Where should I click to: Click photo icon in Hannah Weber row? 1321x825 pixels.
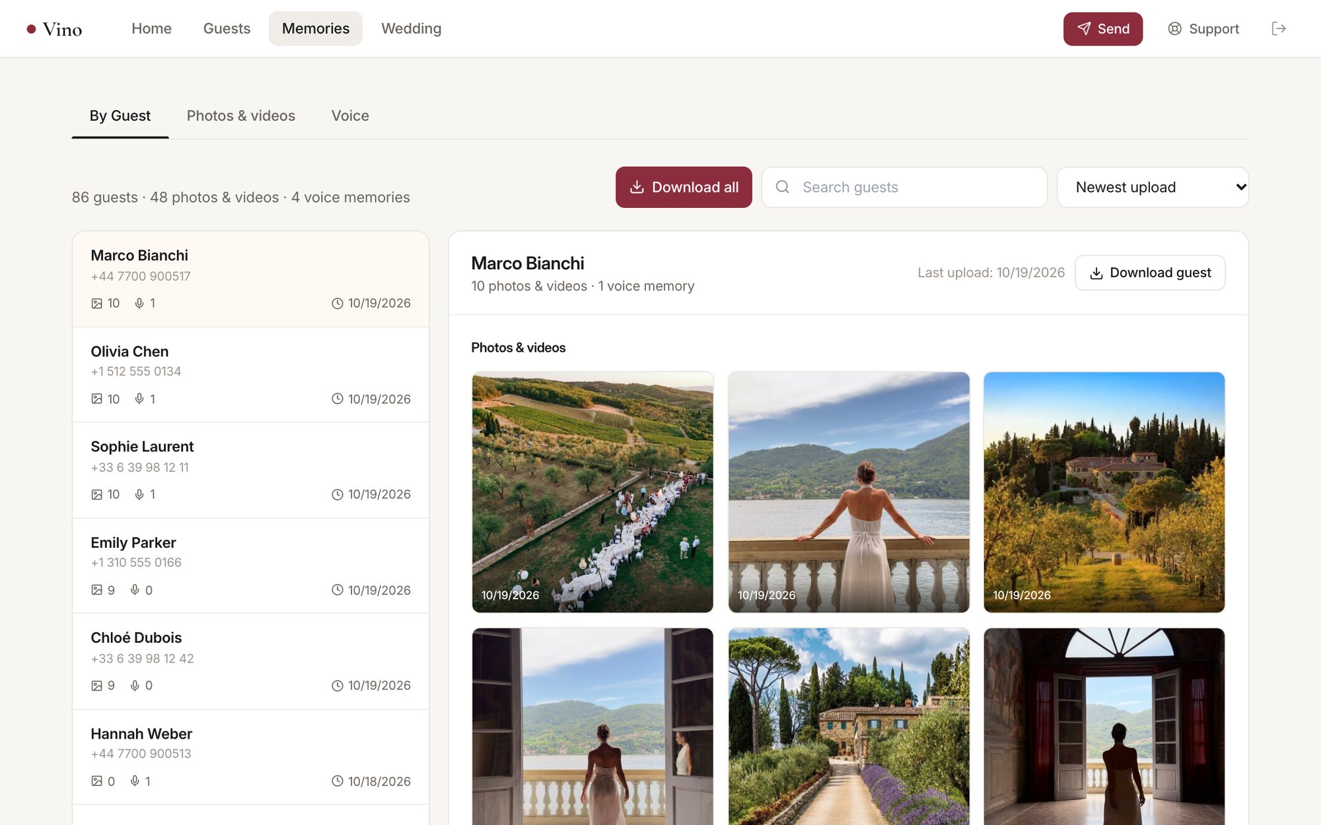pos(97,781)
